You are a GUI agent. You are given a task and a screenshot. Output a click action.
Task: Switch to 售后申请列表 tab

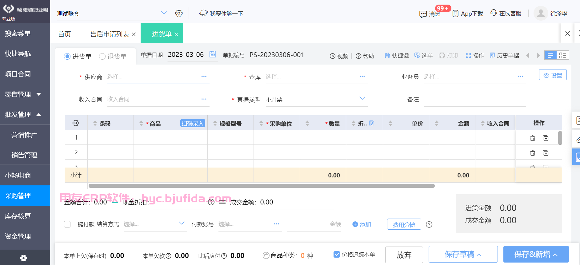click(x=110, y=34)
